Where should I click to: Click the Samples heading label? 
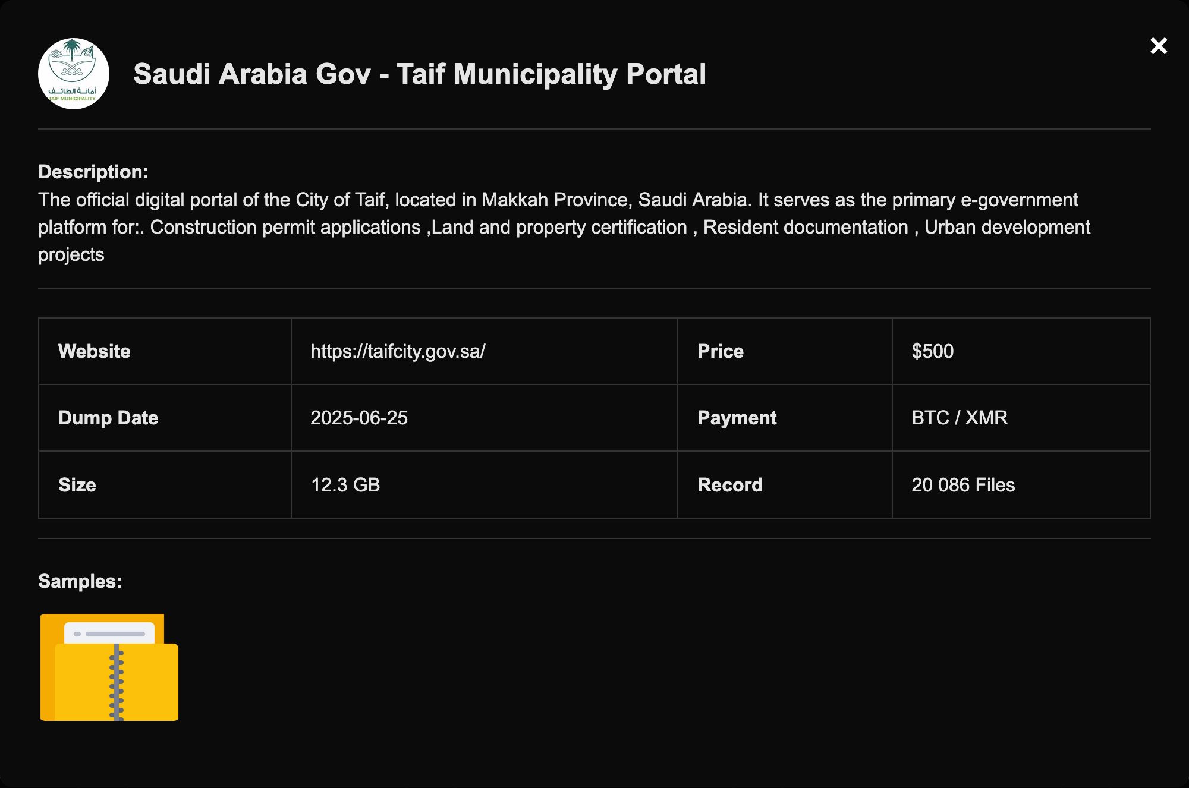coord(80,581)
